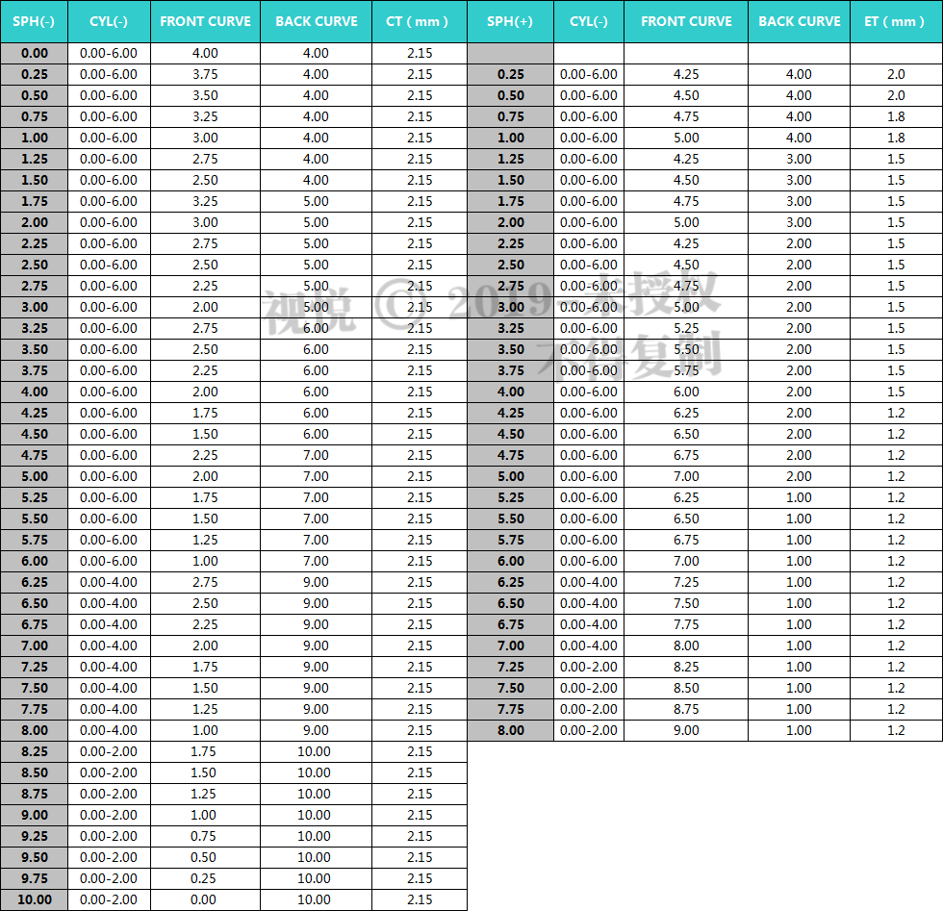
Task: Select back curve "9.00" in SPH(-) 6.25 row
Action: pyautogui.click(x=316, y=583)
